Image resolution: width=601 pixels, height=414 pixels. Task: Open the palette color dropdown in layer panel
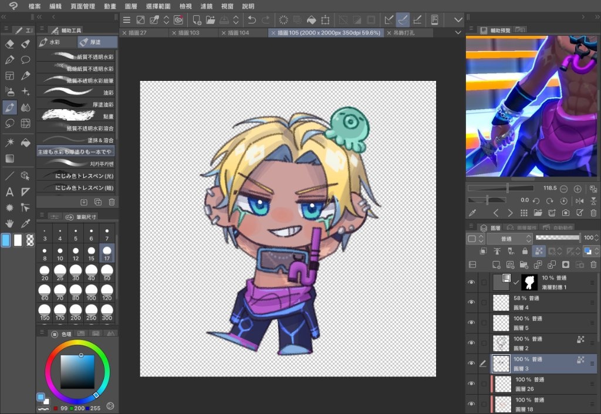click(x=475, y=239)
